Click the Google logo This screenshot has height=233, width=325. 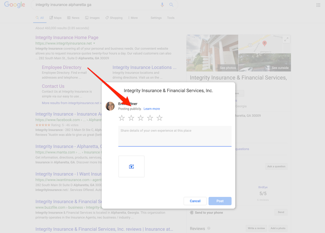coord(15,5)
